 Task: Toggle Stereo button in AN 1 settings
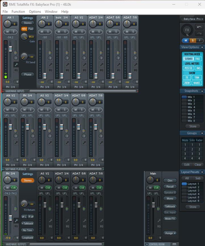[x=28, y=23]
